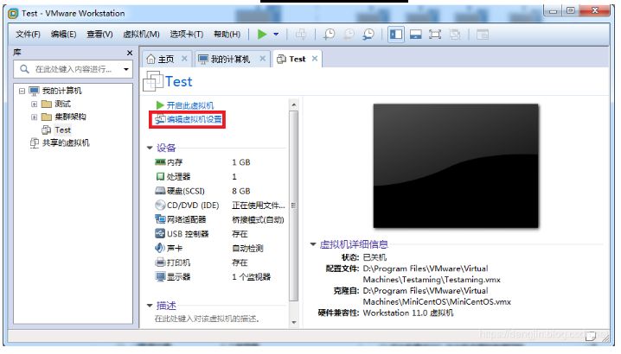
Task: Select the USB controller device icon
Action: pyautogui.click(x=160, y=233)
